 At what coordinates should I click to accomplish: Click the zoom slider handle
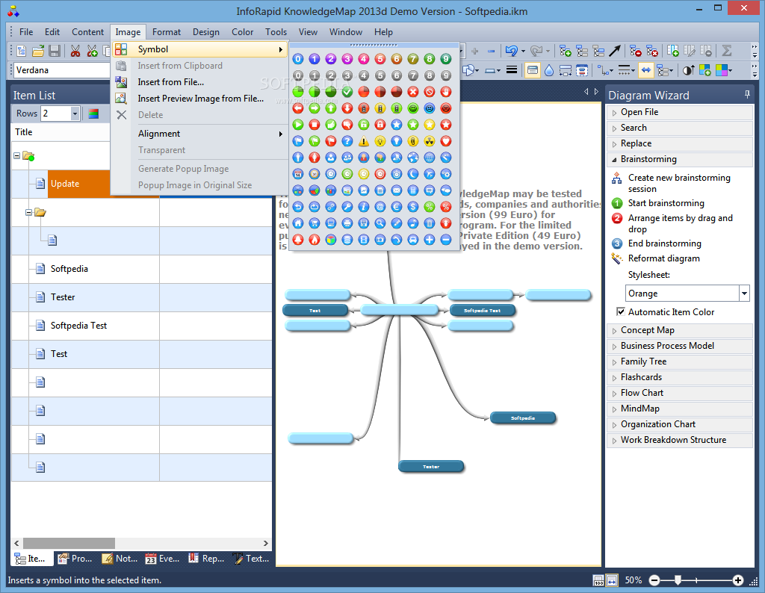click(x=678, y=580)
